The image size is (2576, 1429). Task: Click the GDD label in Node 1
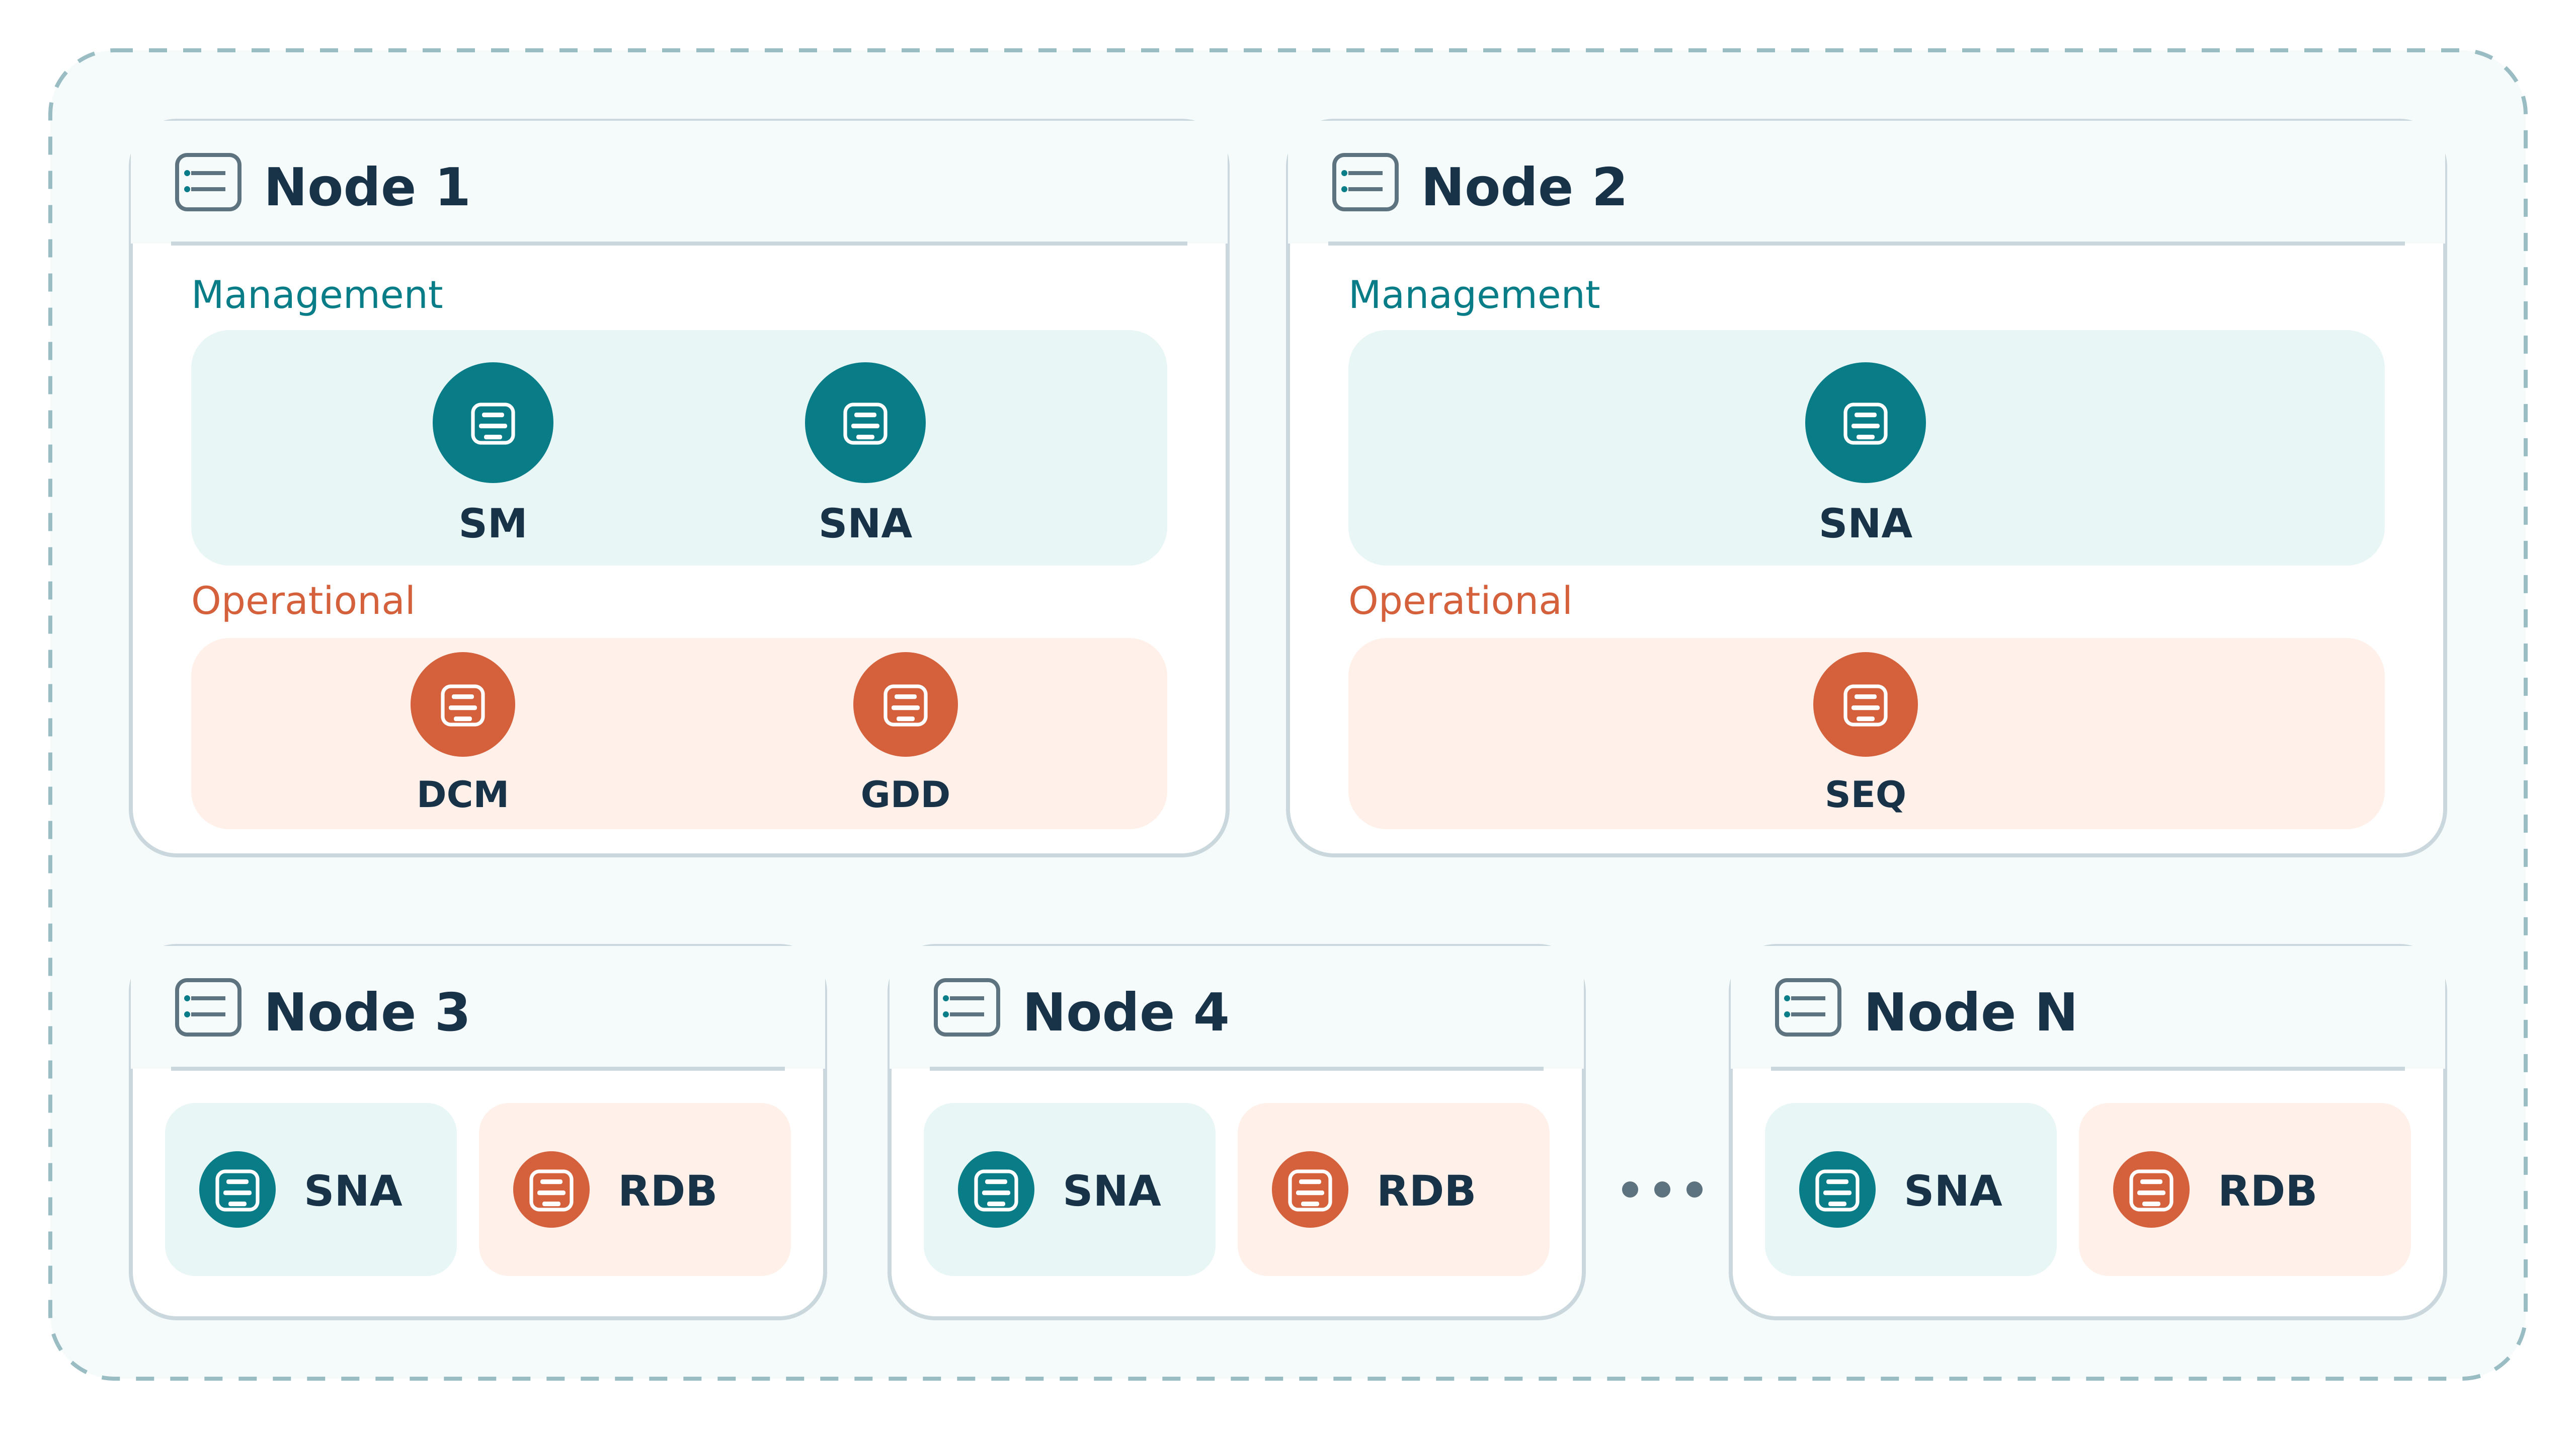click(905, 794)
